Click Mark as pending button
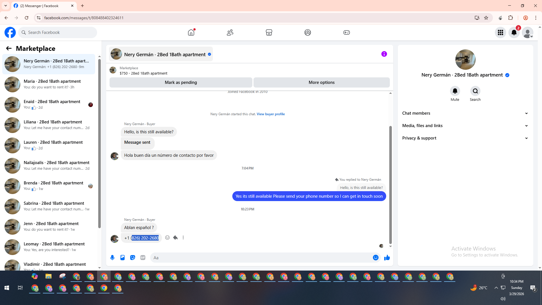 181,82
